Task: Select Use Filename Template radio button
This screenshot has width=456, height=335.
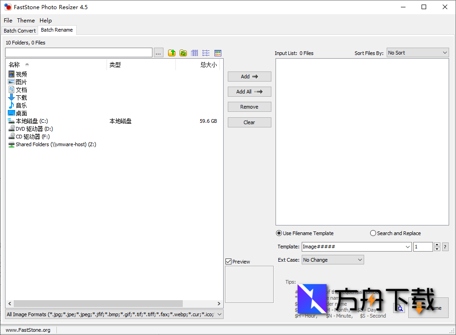Action: point(279,233)
